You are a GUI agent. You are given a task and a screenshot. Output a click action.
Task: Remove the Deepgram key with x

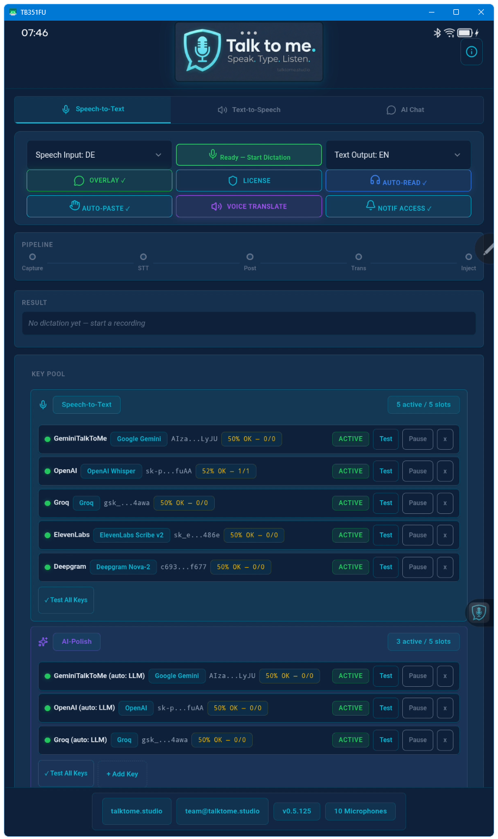[x=445, y=567]
